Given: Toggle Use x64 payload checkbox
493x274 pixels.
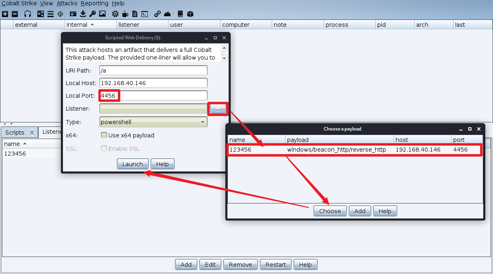Looking at the screenshot, I should pos(104,135).
